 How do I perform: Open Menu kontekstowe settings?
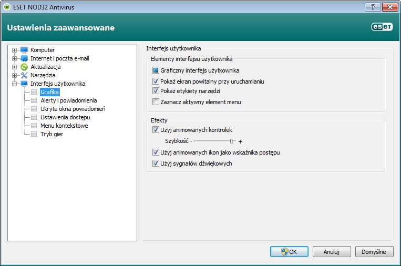[x=64, y=126]
